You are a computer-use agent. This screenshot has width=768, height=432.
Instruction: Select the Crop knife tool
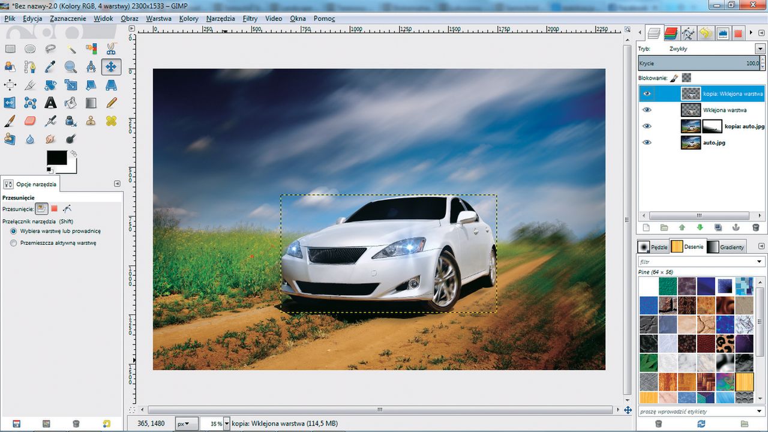pos(30,85)
